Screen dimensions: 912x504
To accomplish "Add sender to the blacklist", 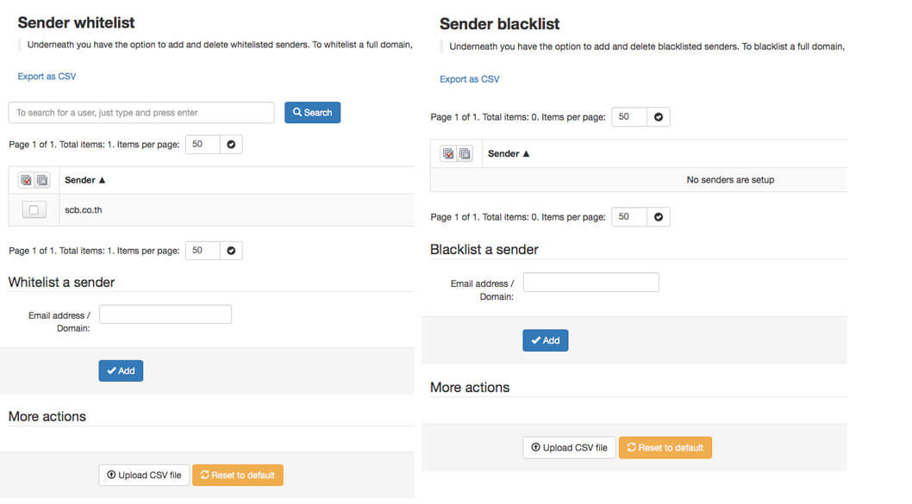I will coord(546,340).
